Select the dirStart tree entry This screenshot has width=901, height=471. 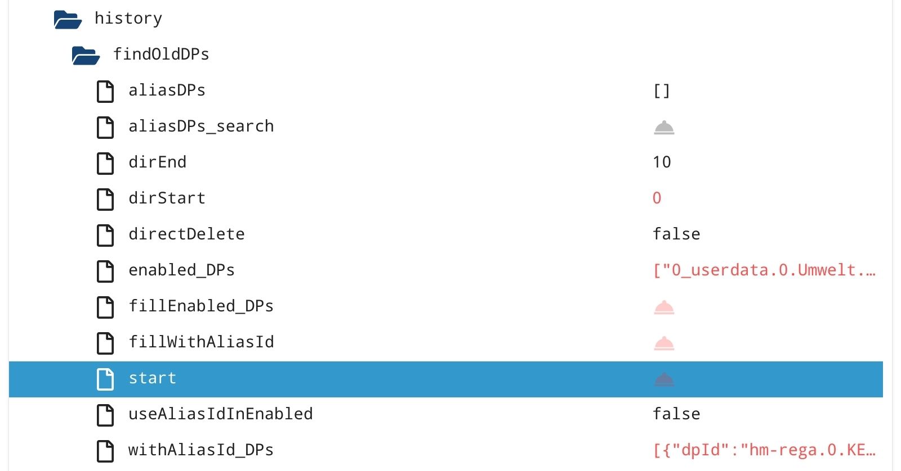click(167, 198)
